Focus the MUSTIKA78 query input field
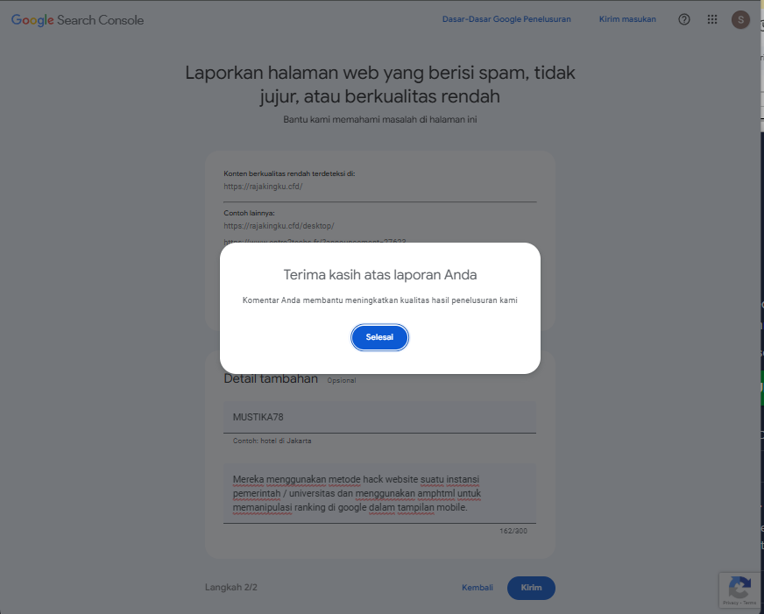 click(379, 417)
